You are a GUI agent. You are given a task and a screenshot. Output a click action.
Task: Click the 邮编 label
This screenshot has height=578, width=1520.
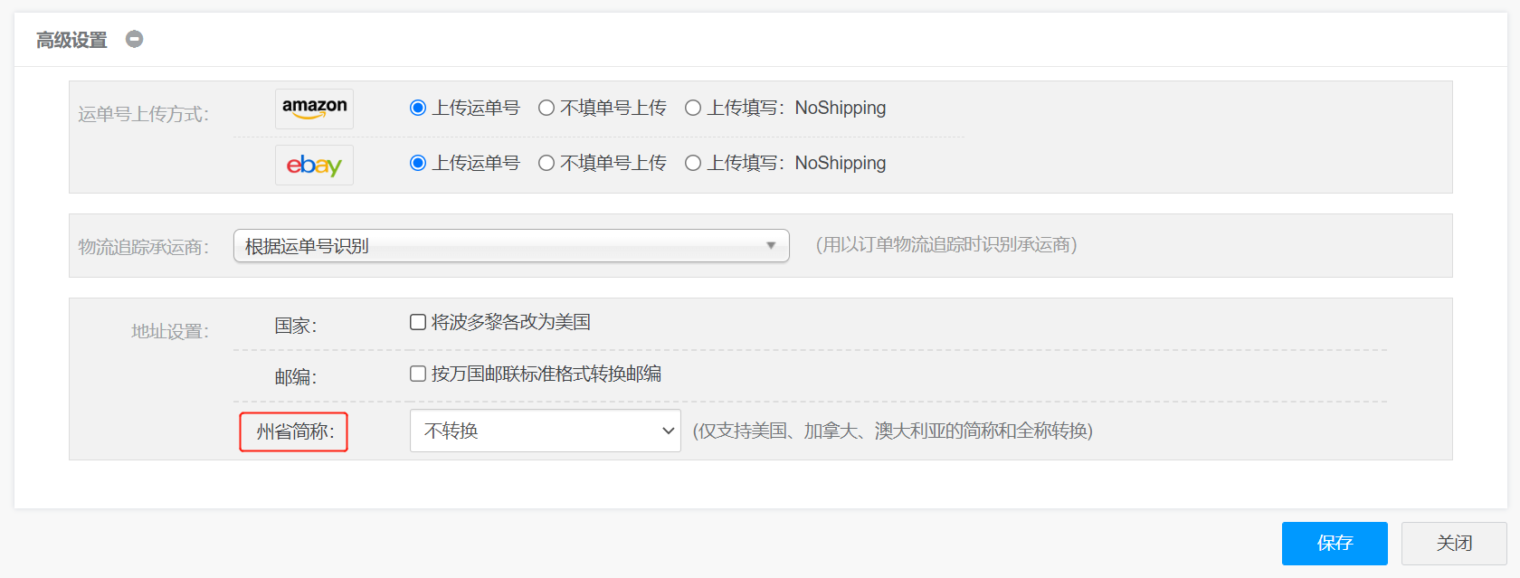click(x=296, y=377)
